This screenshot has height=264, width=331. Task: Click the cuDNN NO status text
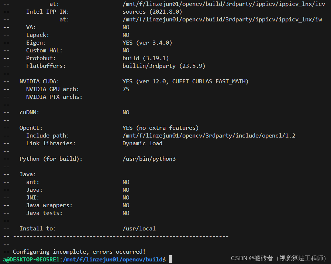click(x=126, y=112)
